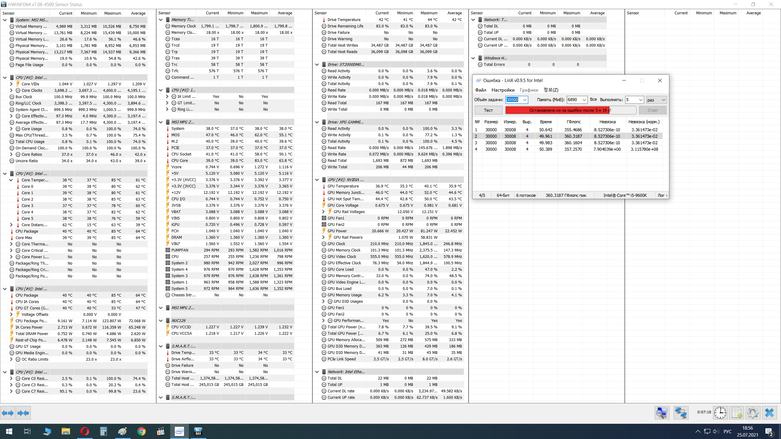Click the blue X close sensors icon
Screen dimensions: 781x439
pyautogui.click(x=769, y=413)
